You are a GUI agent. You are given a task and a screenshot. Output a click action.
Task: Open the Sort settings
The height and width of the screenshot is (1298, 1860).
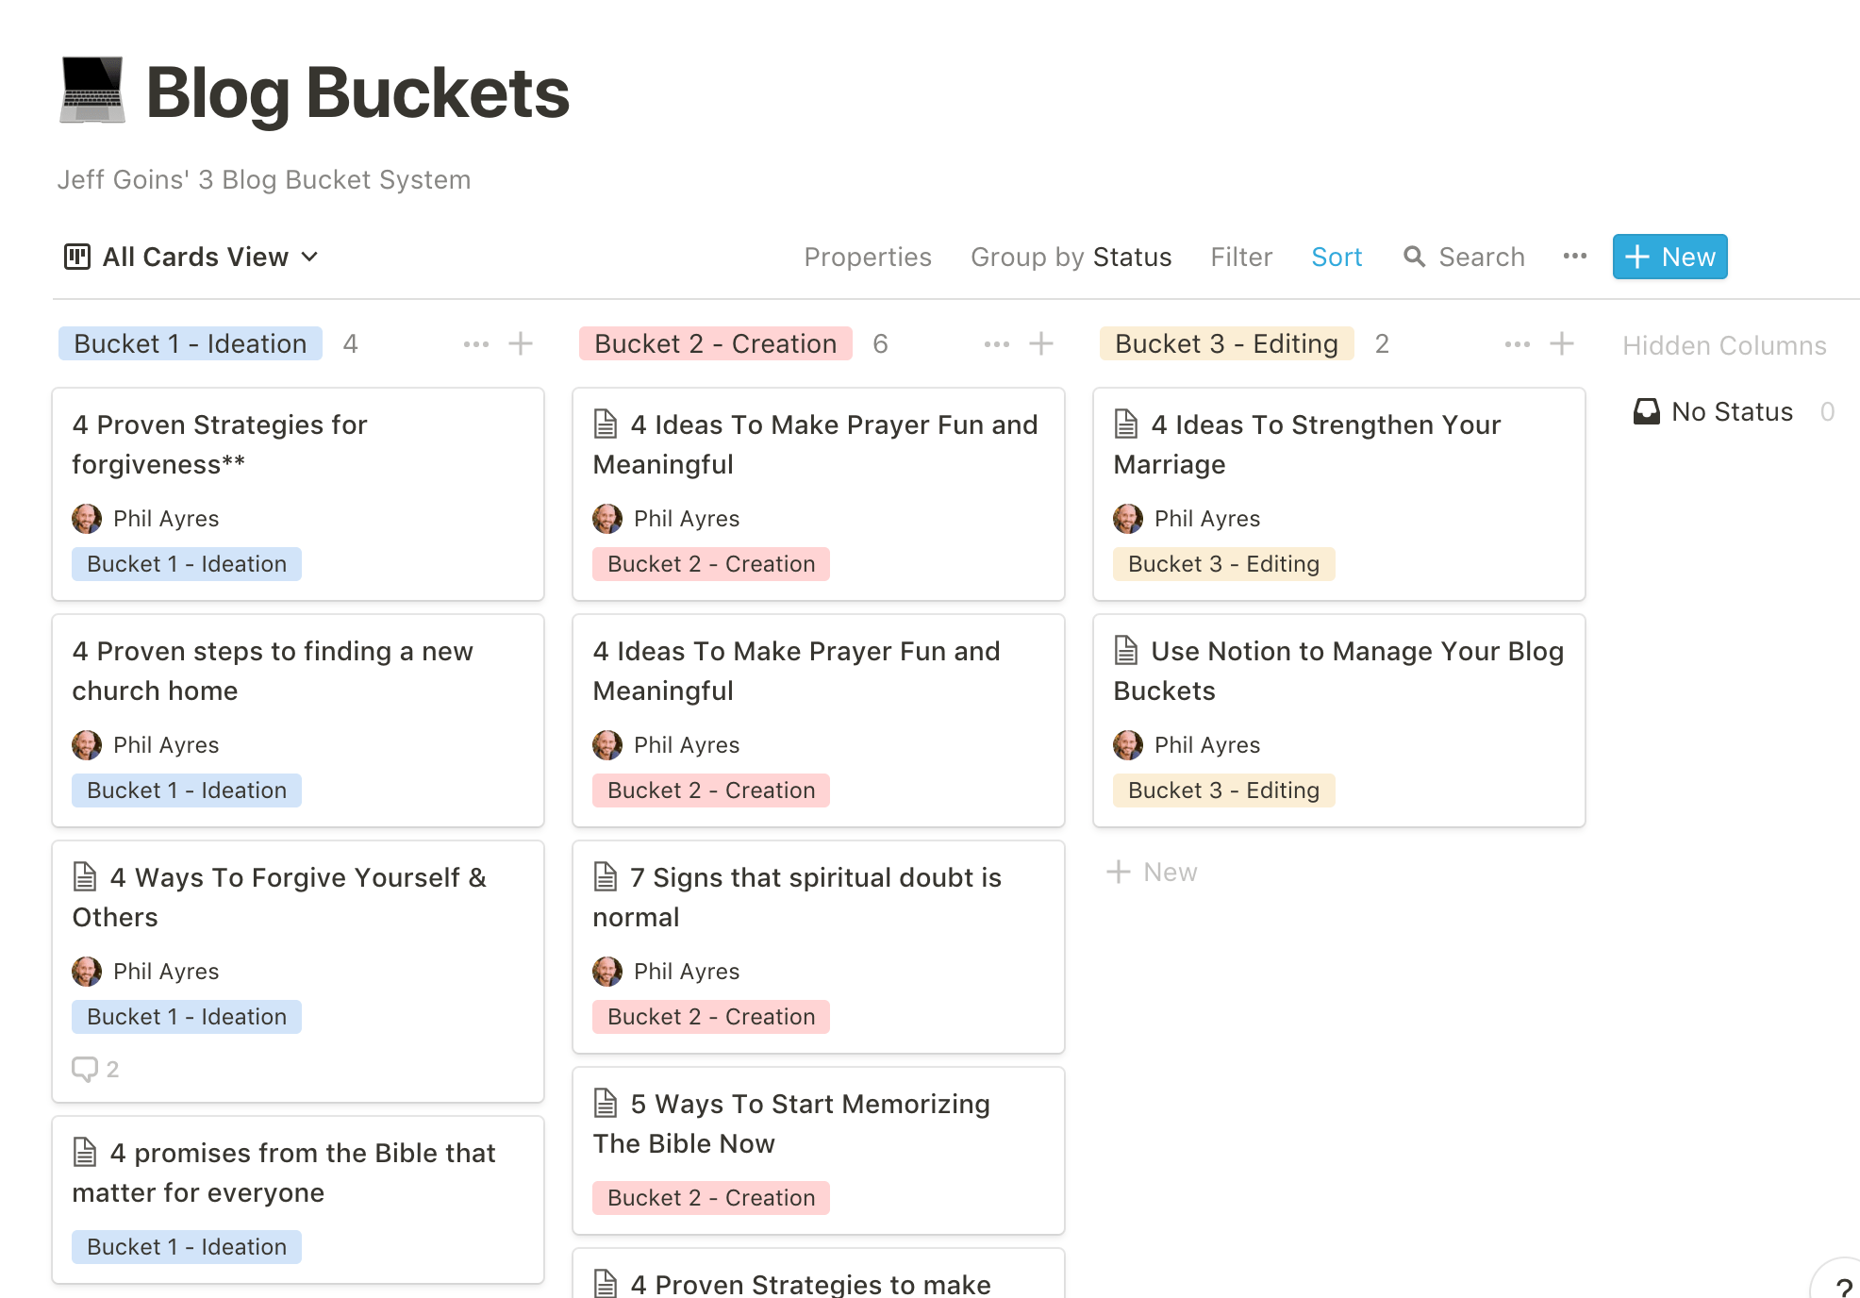click(1336, 257)
